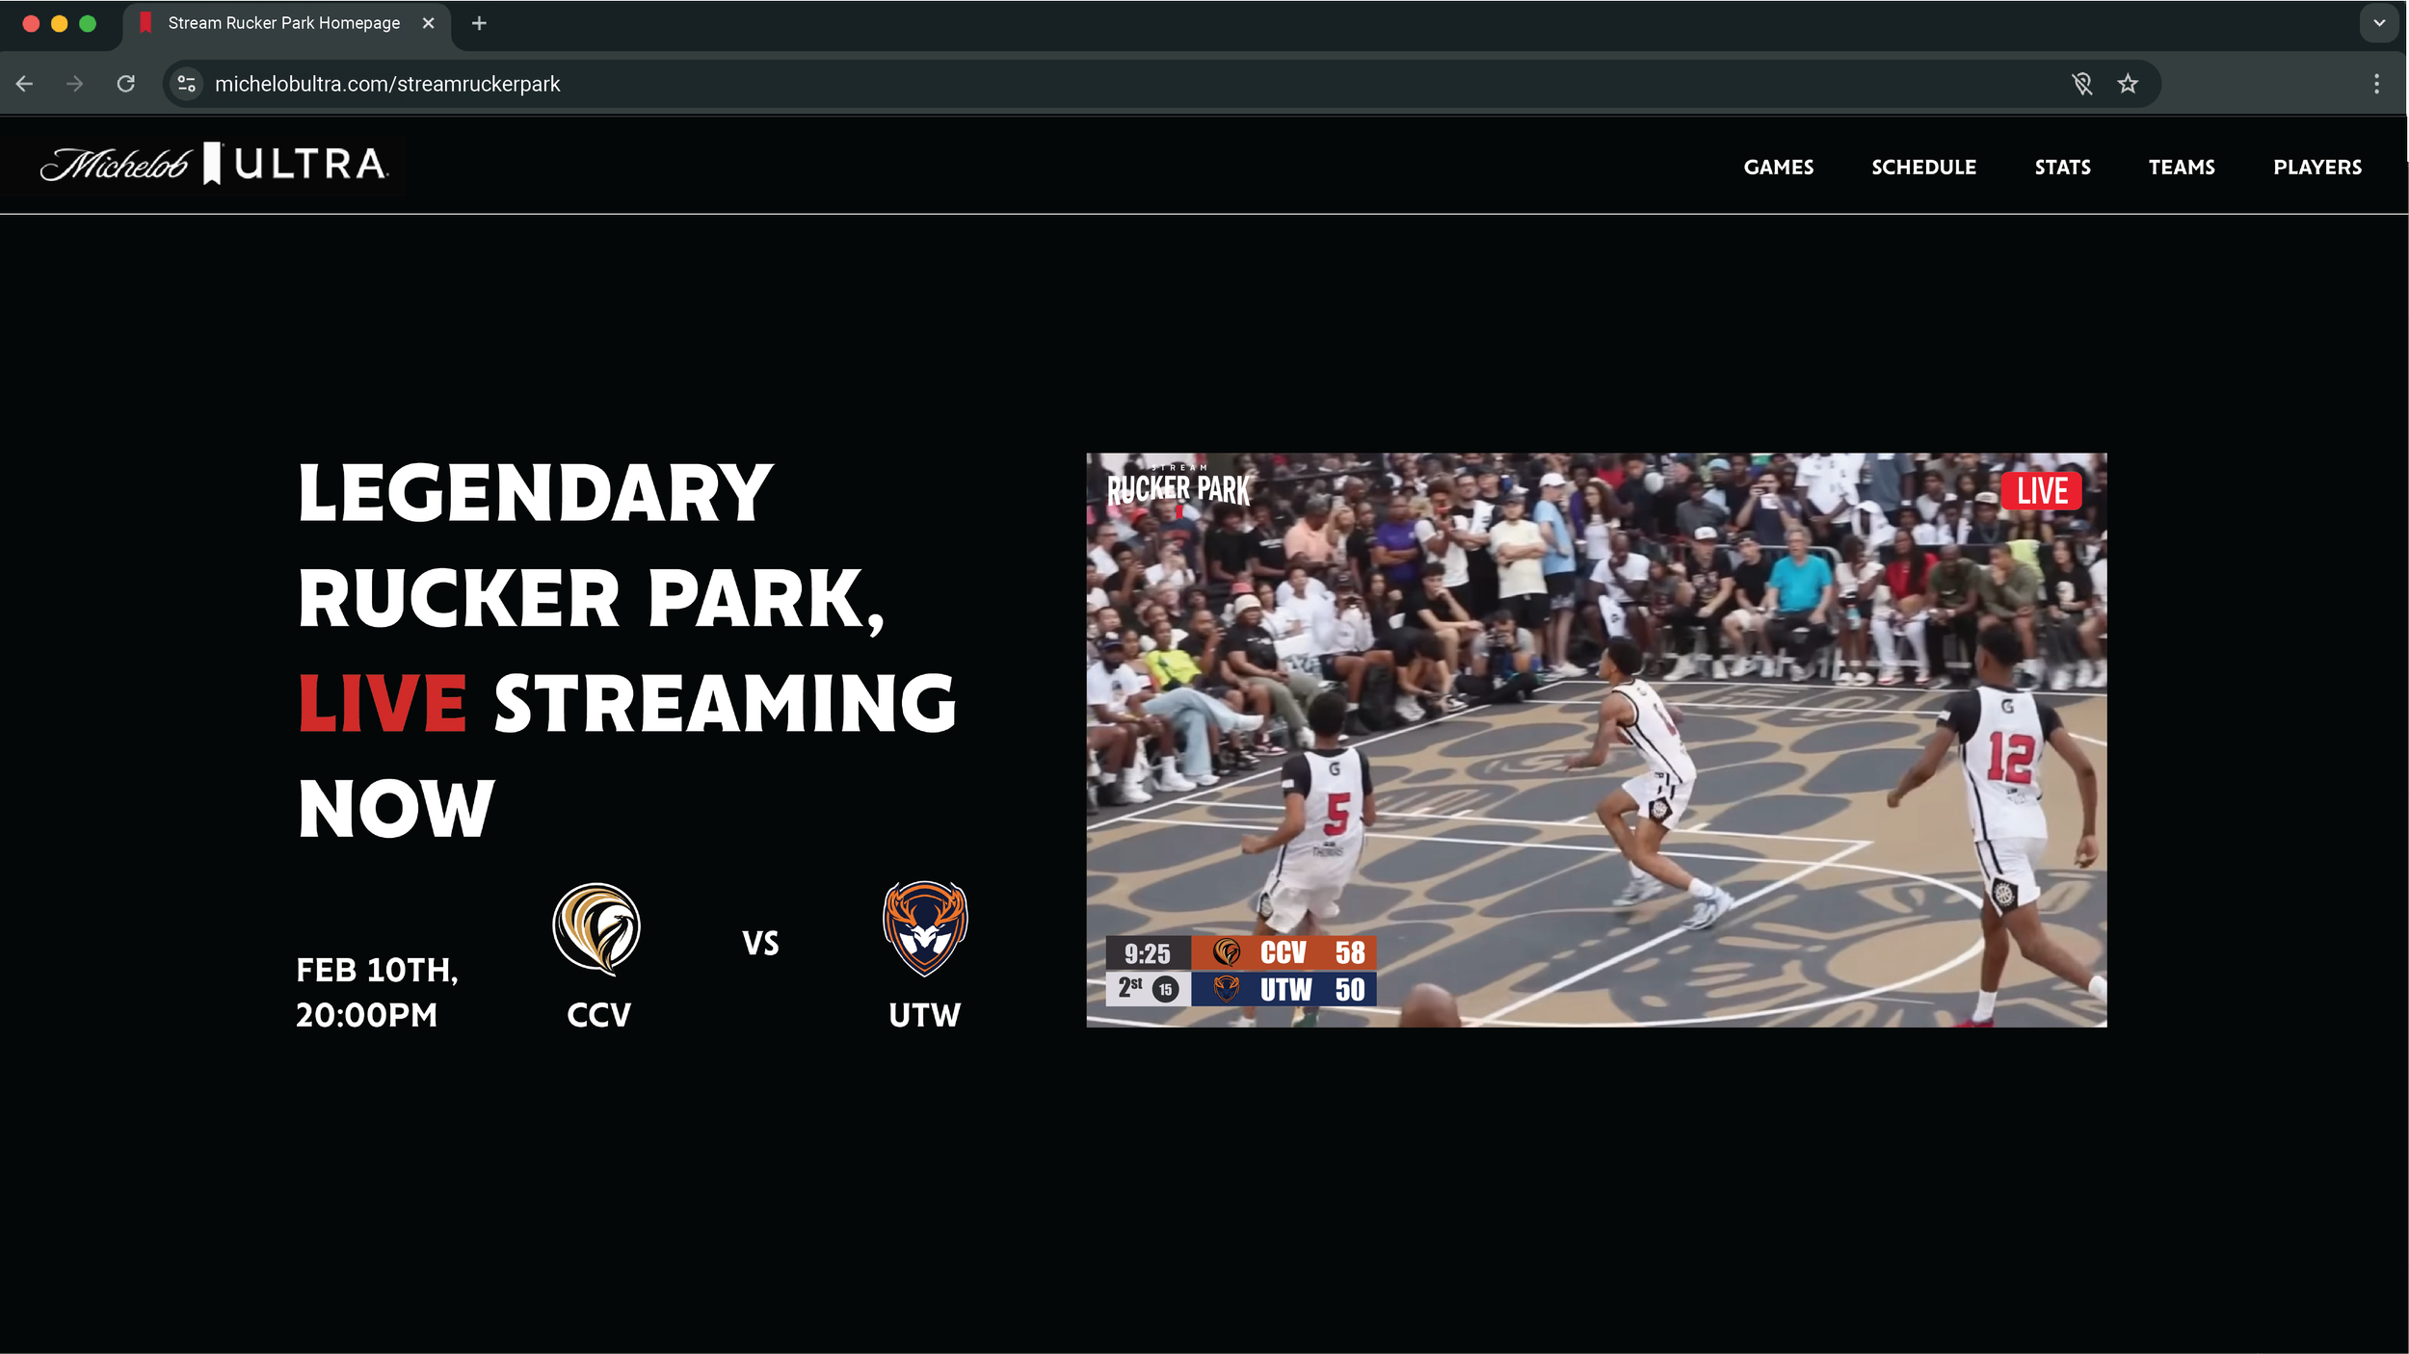Open the site information icon in address bar
This screenshot has width=2409, height=1354.
point(187,84)
